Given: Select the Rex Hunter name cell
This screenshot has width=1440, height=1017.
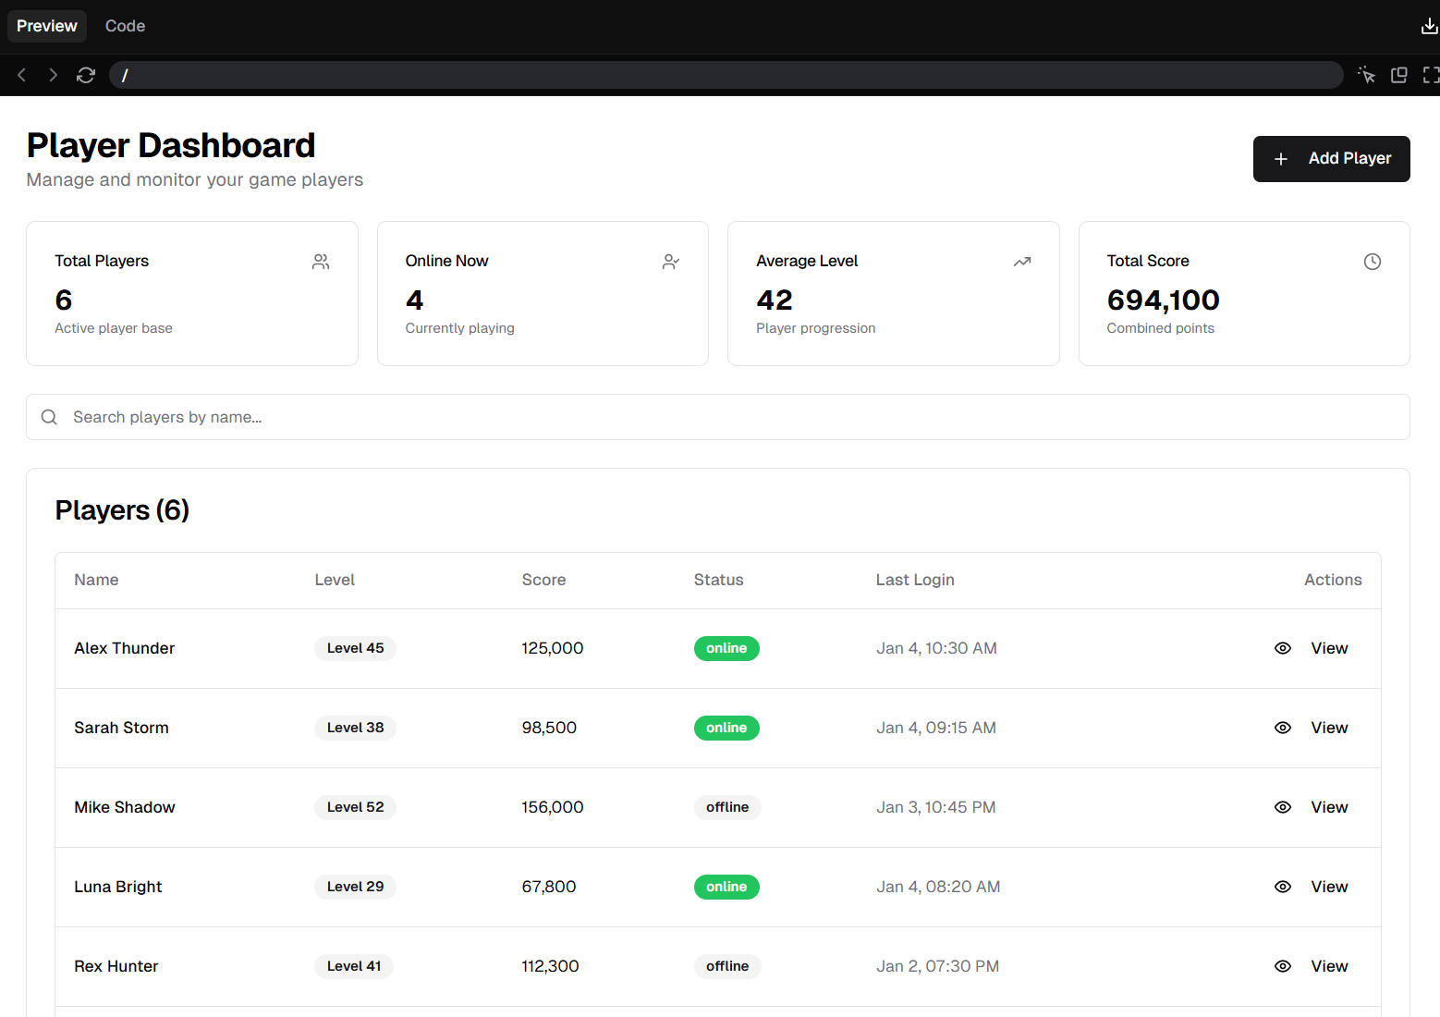Looking at the screenshot, I should pos(116,966).
